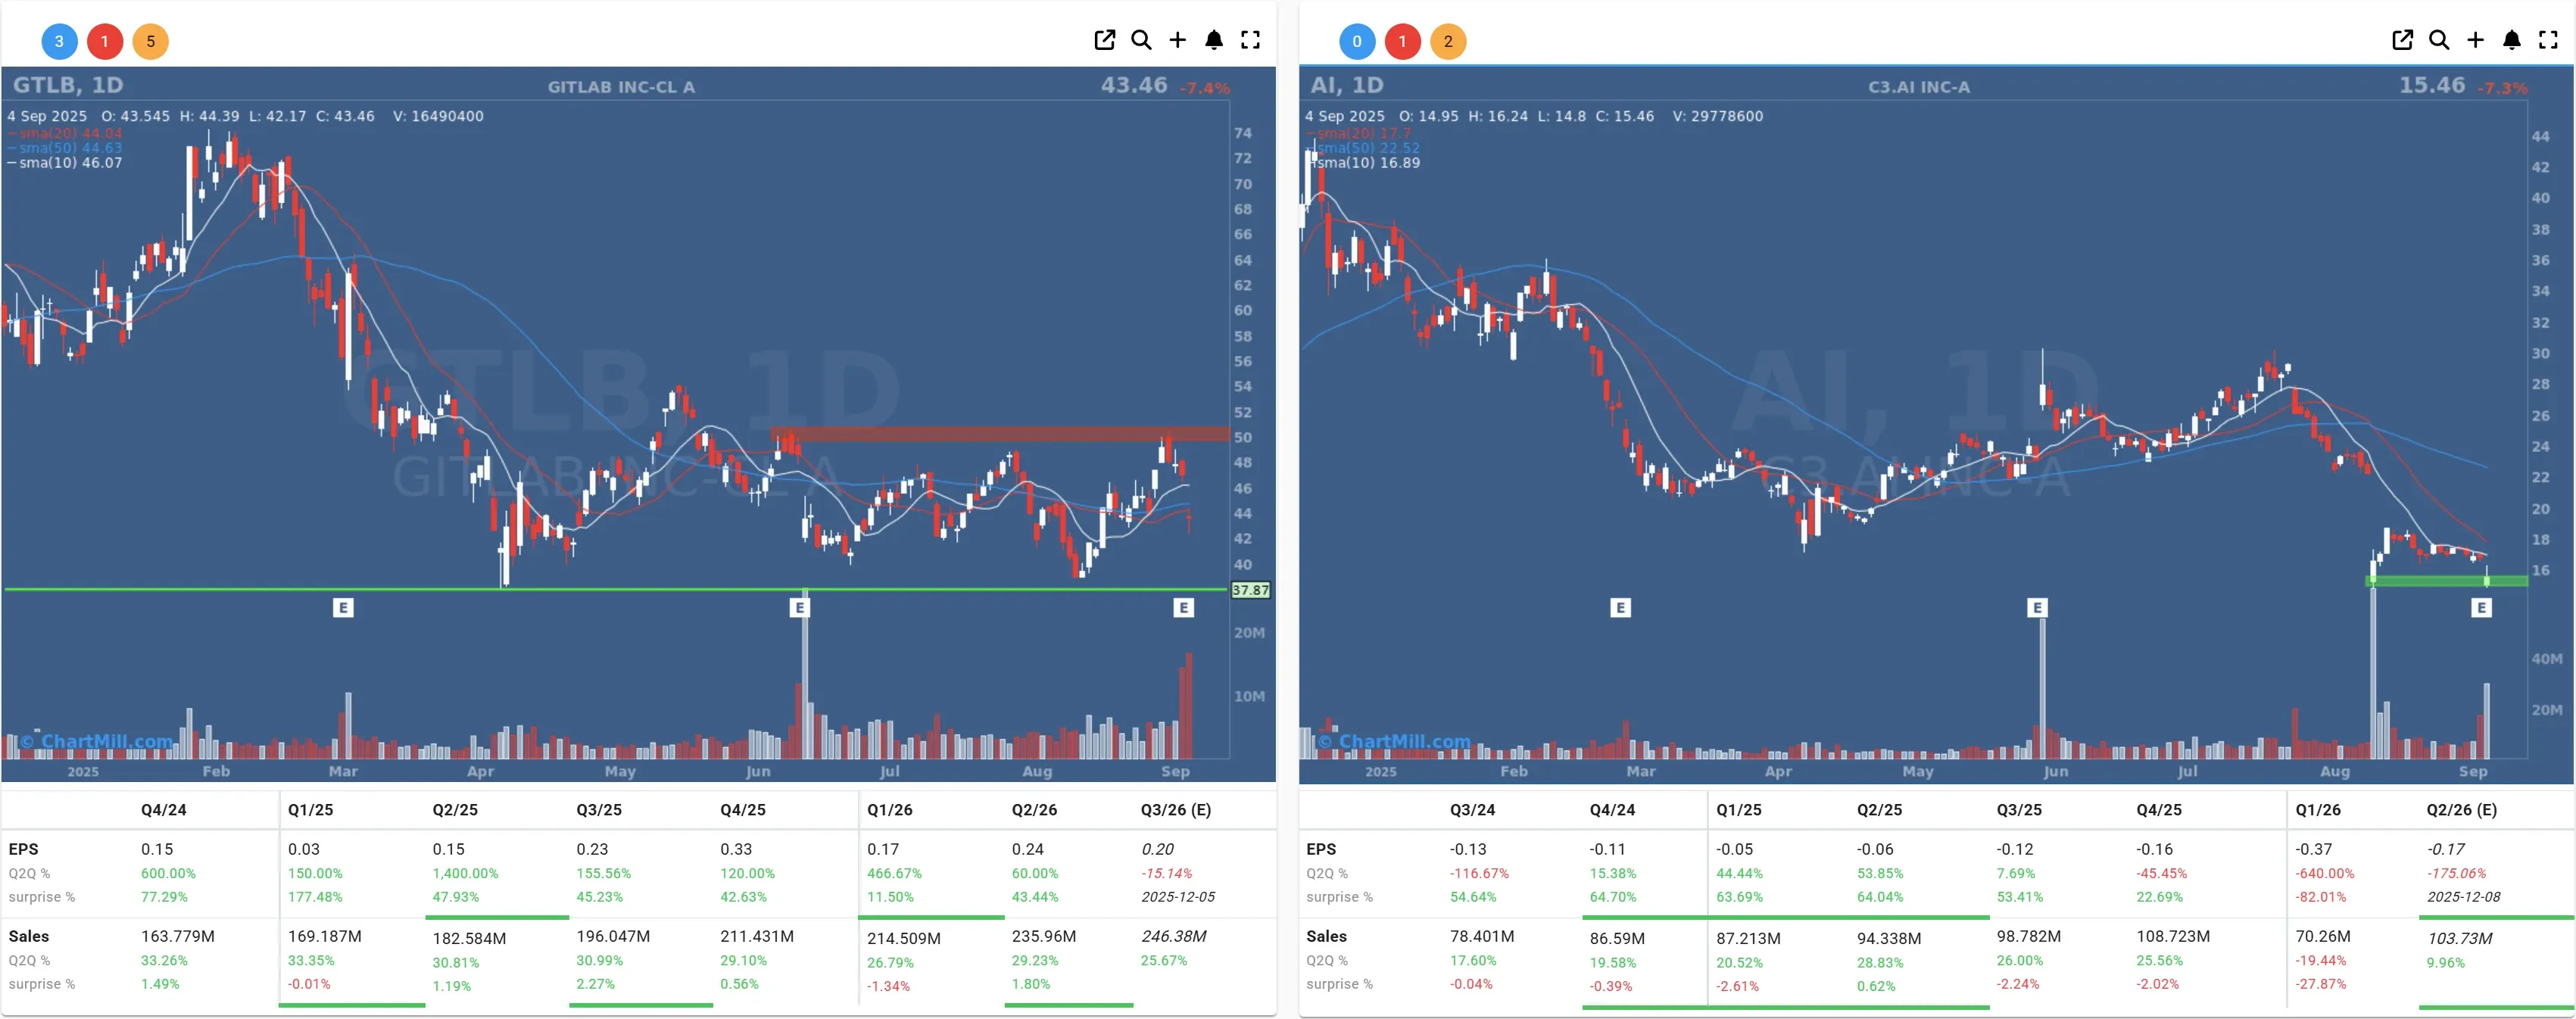Click the blue badge 0 on AI card
The width and height of the screenshot is (2576, 1019).
click(x=1357, y=41)
